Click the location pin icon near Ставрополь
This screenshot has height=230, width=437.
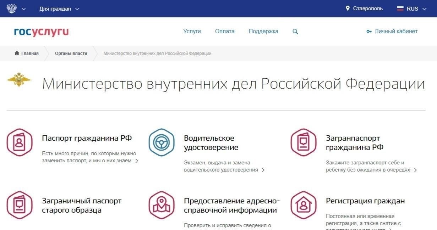point(348,8)
